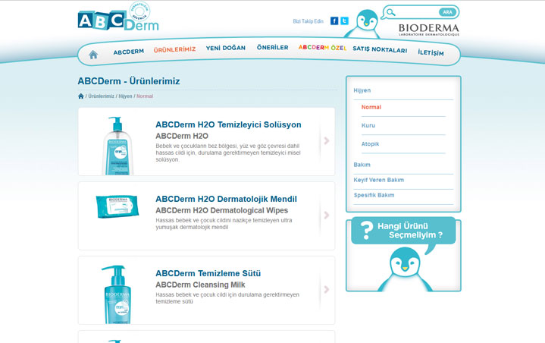Select Normal skin type in sidebar

[x=371, y=107]
